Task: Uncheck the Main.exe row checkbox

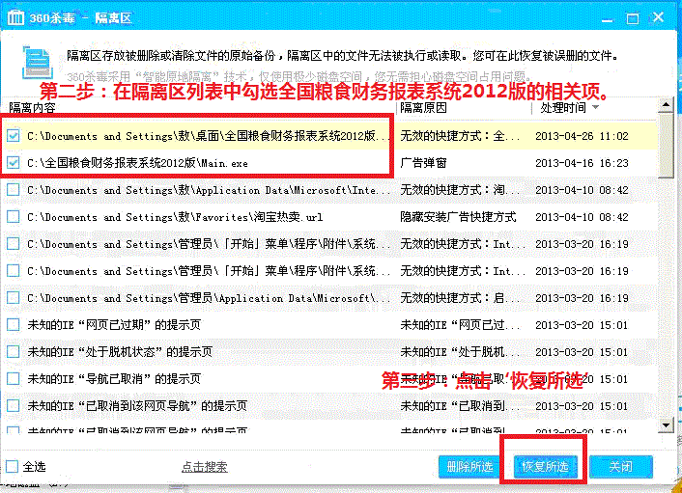Action: point(14,163)
